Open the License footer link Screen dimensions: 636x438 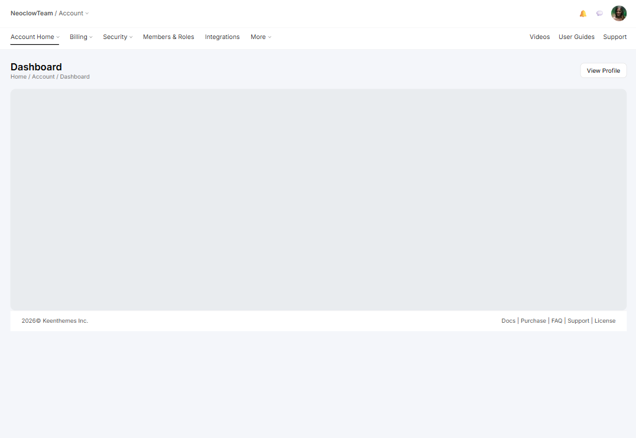click(605, 321)
